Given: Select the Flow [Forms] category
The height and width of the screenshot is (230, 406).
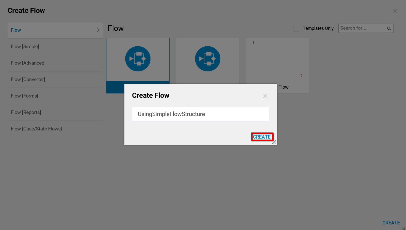Looking at the screenshot, I should 55,96.
